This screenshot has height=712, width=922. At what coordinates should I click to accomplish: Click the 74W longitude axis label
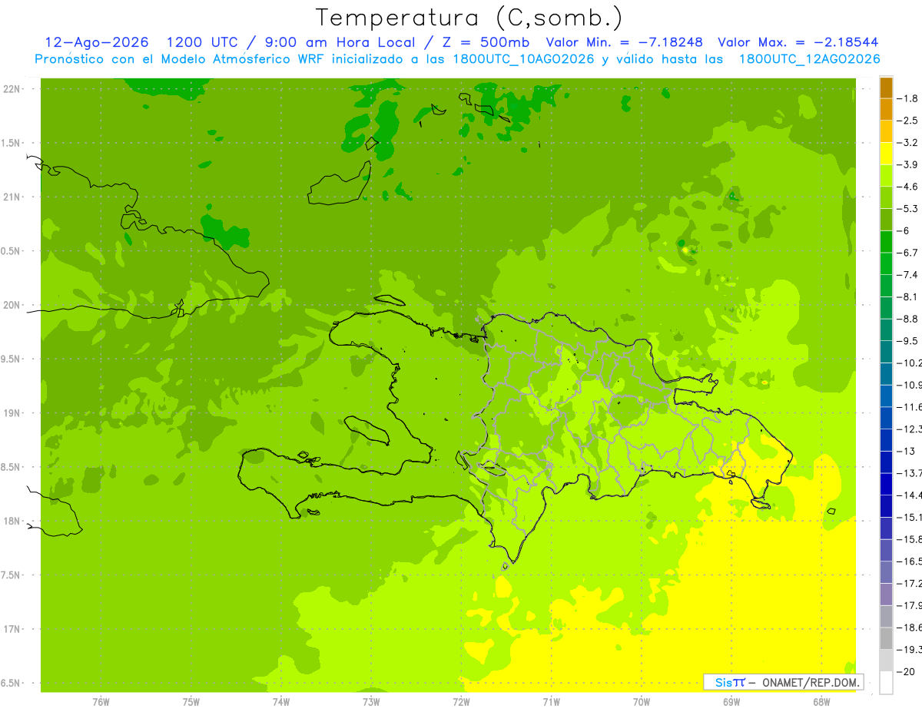tap(281, 702)
